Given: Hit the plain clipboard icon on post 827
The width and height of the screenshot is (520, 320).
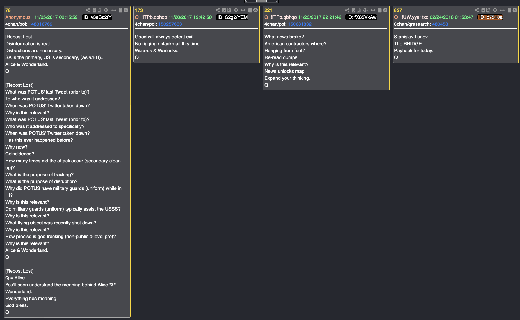Looking at the screenshot, I should coord(509,10).
